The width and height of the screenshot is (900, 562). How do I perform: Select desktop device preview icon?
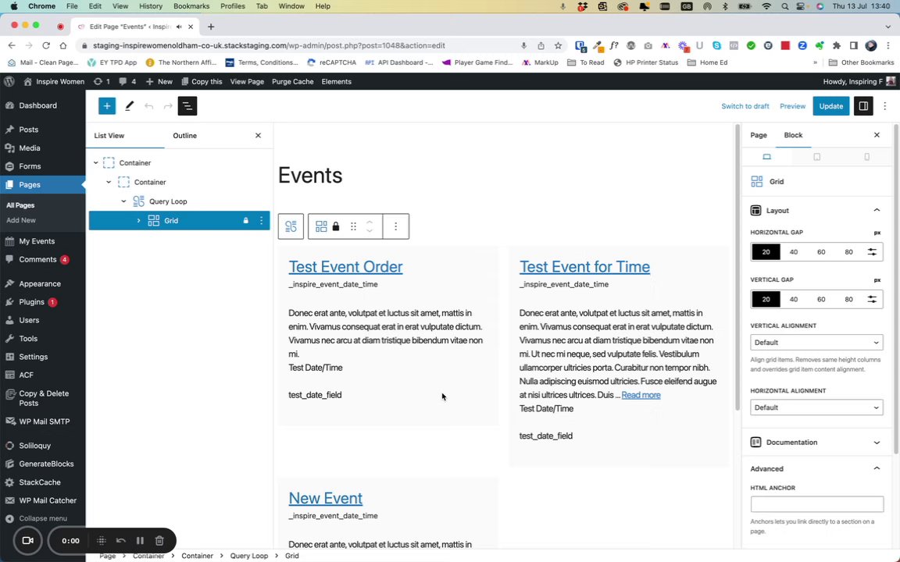[x=766, y=157]
